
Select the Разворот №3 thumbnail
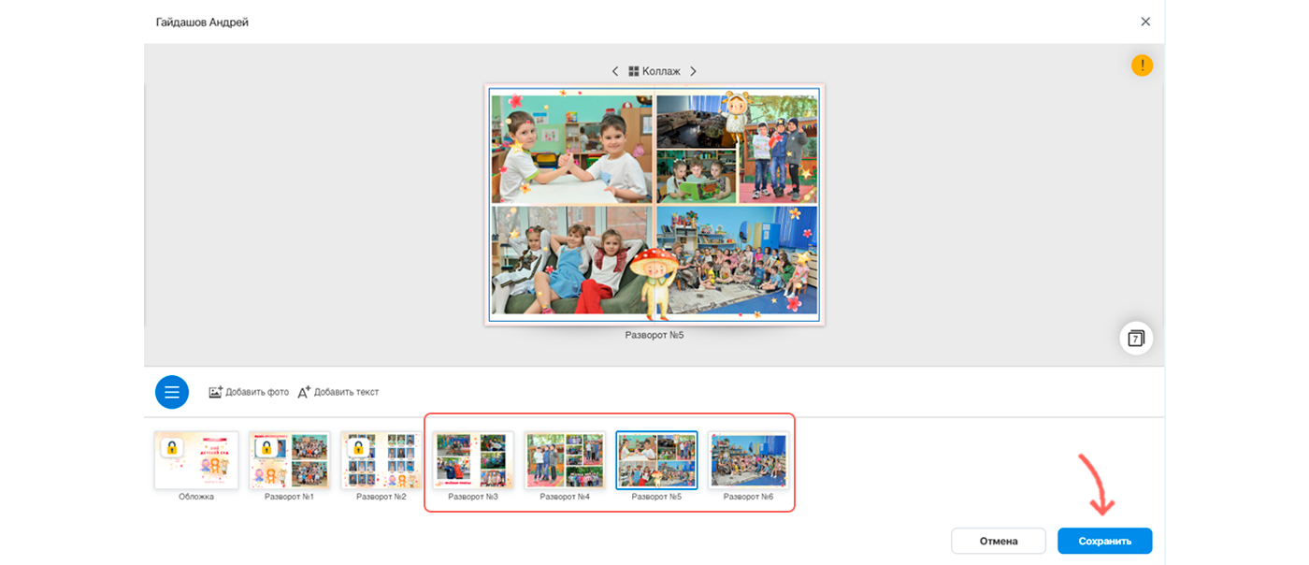point(472,460)
